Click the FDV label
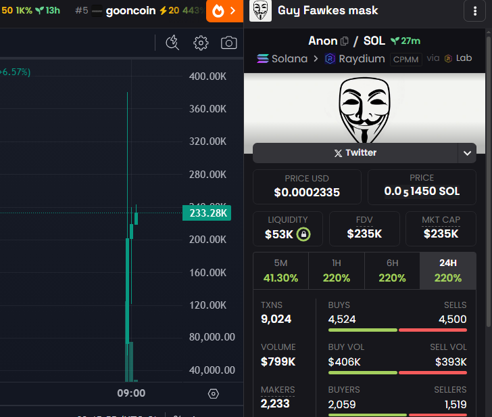Image resolution: width=492 pixels, height=417 pixels. pos(364,219)
